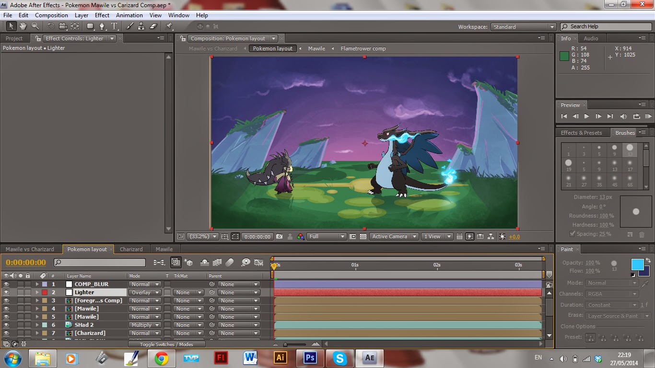Select the Puppet Pin tool

(x=169, y=26)
